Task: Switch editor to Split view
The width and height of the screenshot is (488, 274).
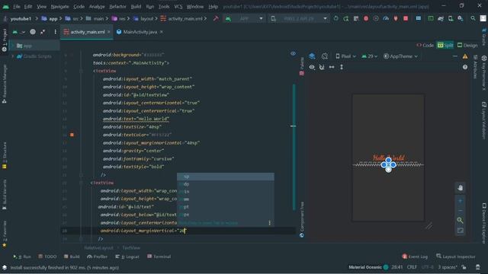Action: click(x=445, y=46)
